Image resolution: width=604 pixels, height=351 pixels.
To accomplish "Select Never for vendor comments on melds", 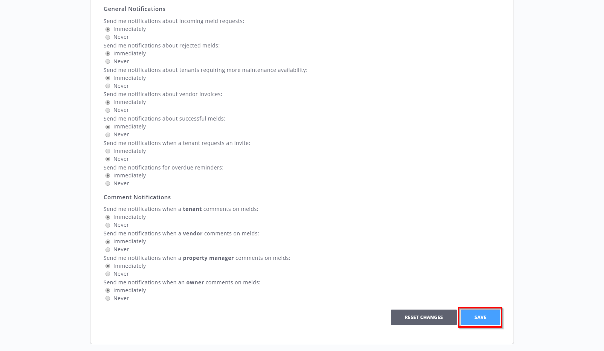I will 108,250.
